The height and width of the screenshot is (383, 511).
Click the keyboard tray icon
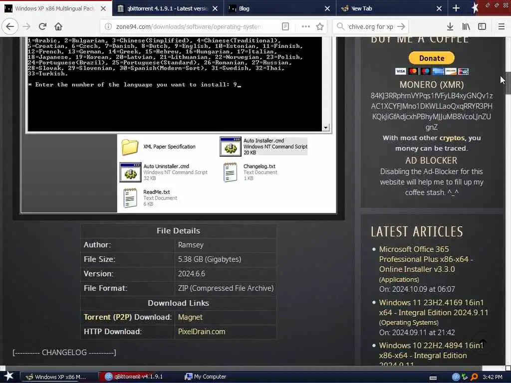point(433,378)
